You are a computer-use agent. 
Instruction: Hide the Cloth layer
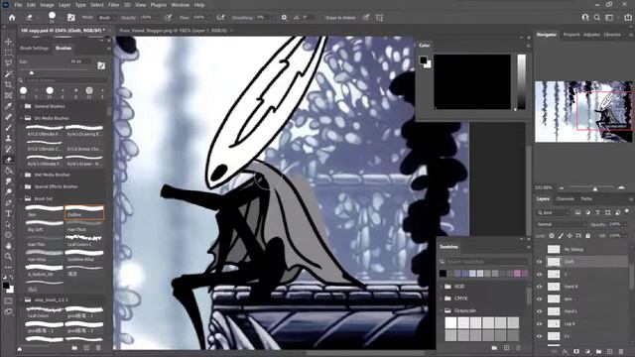(540, 262)
